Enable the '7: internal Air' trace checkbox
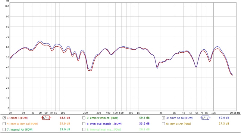The width and height of the screenshot is (241, 133). pos(4,129)
